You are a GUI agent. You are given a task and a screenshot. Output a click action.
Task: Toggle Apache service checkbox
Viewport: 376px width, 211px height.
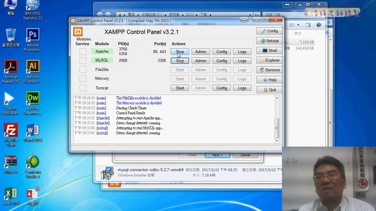tap(83, 52)
